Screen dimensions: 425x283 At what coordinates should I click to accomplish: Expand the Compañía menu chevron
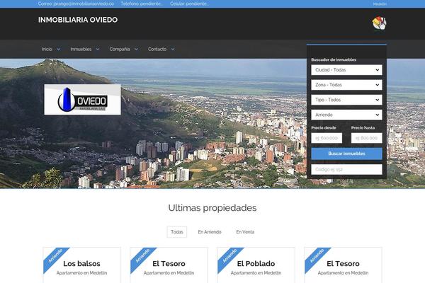click(136, 50)
